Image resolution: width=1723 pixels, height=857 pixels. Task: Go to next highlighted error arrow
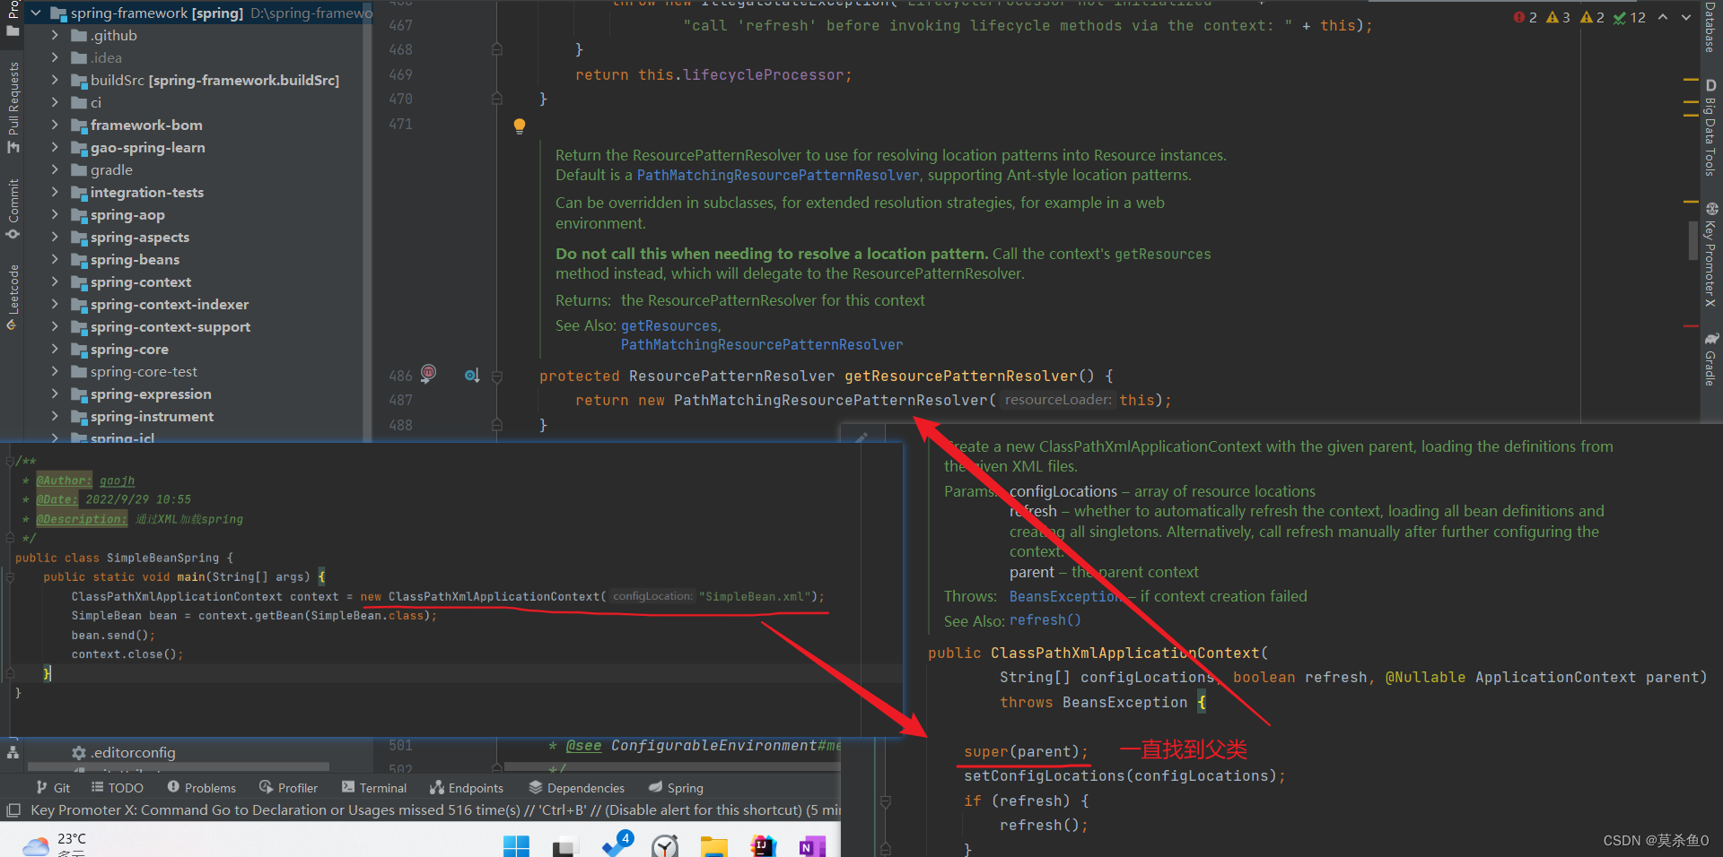(x=1686, y=17)
